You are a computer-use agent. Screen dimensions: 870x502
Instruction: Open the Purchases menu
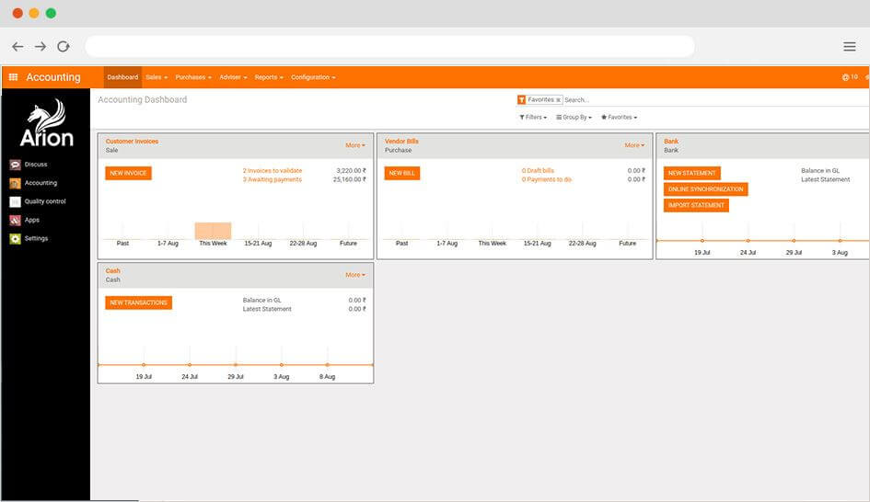click(193, 77)
